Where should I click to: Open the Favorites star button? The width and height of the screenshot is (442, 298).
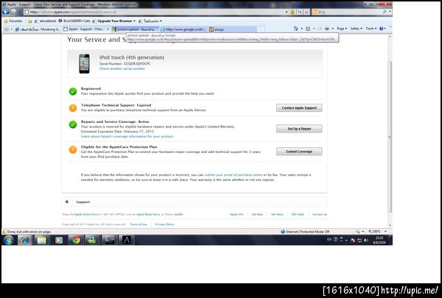point(13,21)
